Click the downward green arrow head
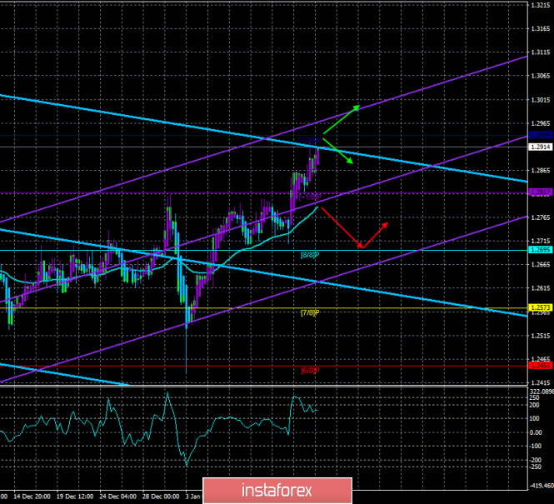This screenshot has height=504, width=554. 350,162
